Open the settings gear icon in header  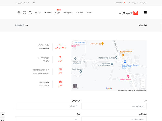pos(25,13)
